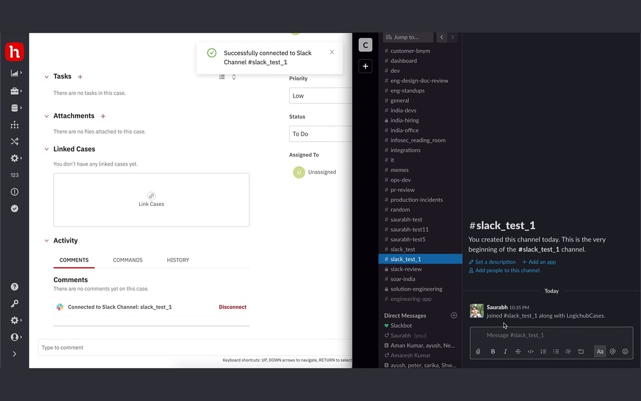Open the help question mark icon
The height and width of the screenshot is (401, 641).
pyautogui.click(x=15, y=287)
